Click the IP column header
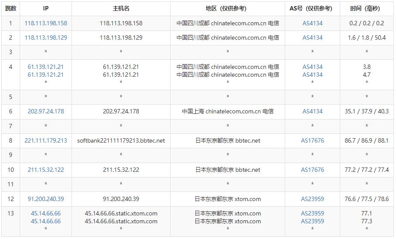 46,9
